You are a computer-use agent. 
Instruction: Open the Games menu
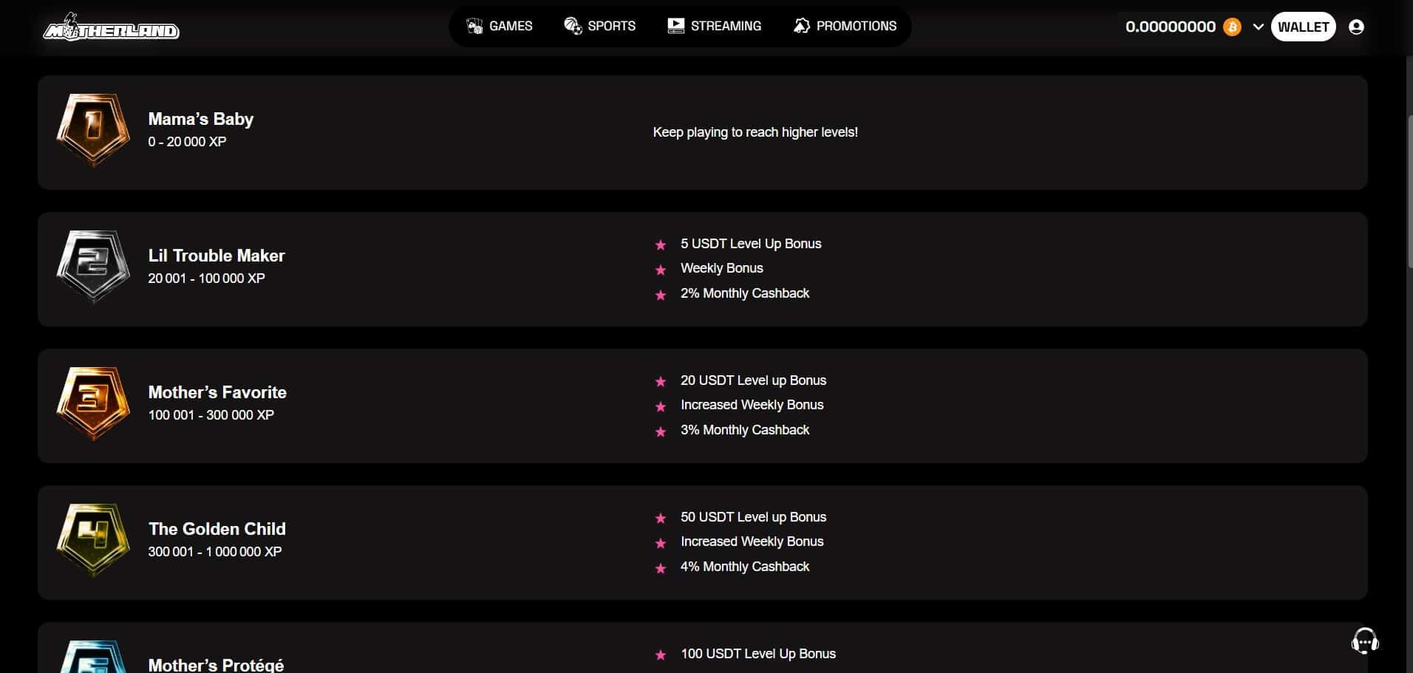pos(500,27)
